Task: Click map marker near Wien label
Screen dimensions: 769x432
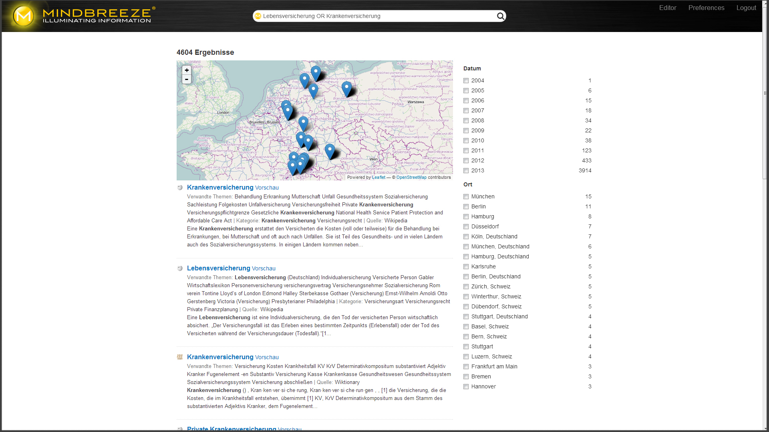Action: (x=330, y=152)
